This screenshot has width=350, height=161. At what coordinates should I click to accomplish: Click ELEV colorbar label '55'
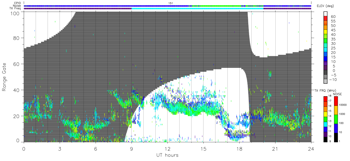point(333,21)
